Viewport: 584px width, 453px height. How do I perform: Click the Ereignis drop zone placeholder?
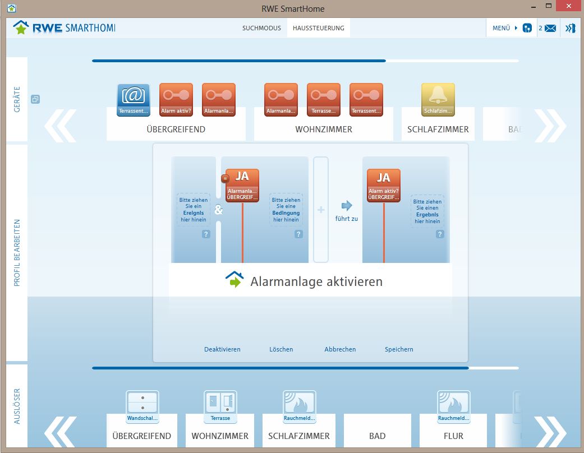[194, 210]
